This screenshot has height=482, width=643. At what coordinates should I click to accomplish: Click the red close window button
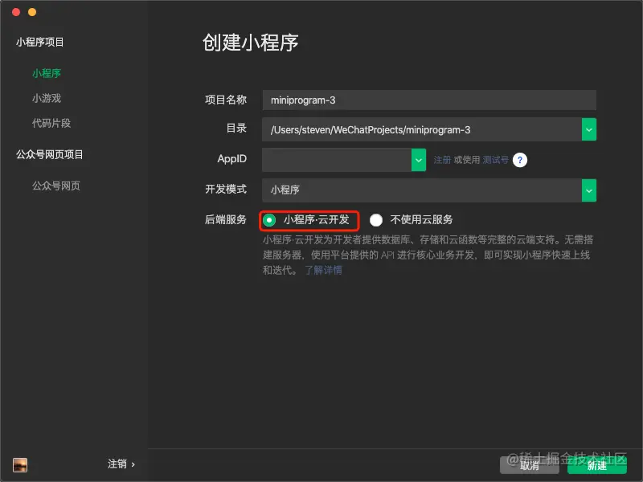tap(16, 12)
